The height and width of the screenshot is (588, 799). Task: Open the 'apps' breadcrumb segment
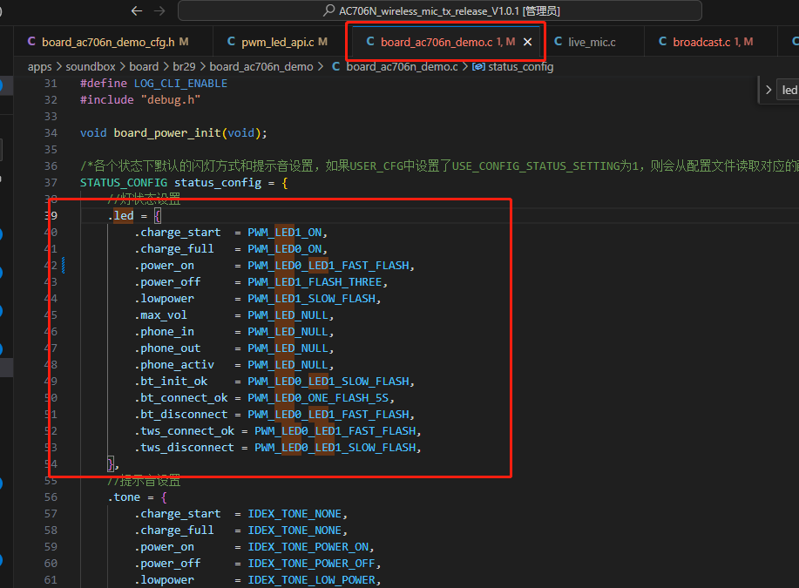click(40, 67)
